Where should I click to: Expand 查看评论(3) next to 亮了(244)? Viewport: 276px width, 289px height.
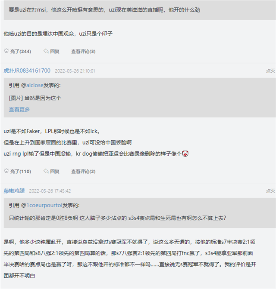(x=83, y=52)
